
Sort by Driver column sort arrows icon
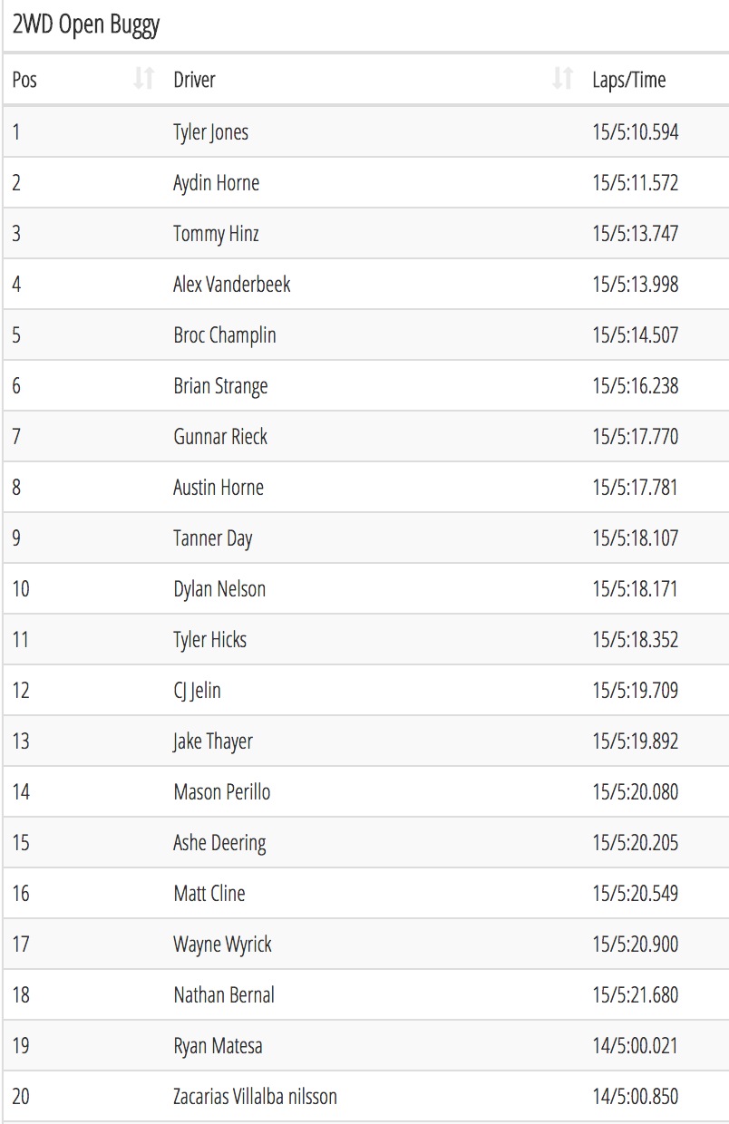tap(562, 80)
